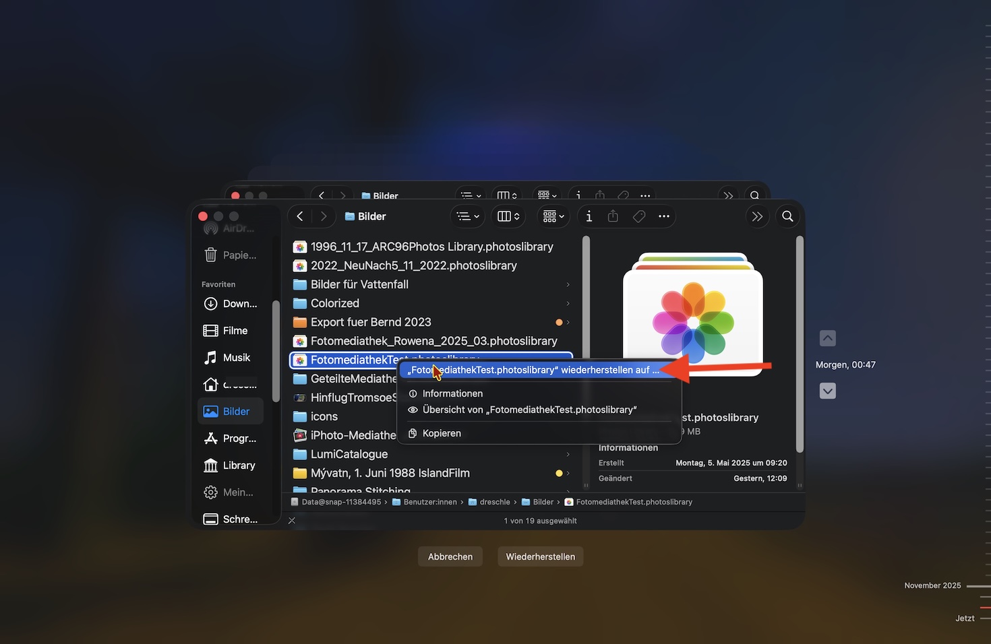Click Data@snap-11384495 in the path bar

tap(336, 502)
